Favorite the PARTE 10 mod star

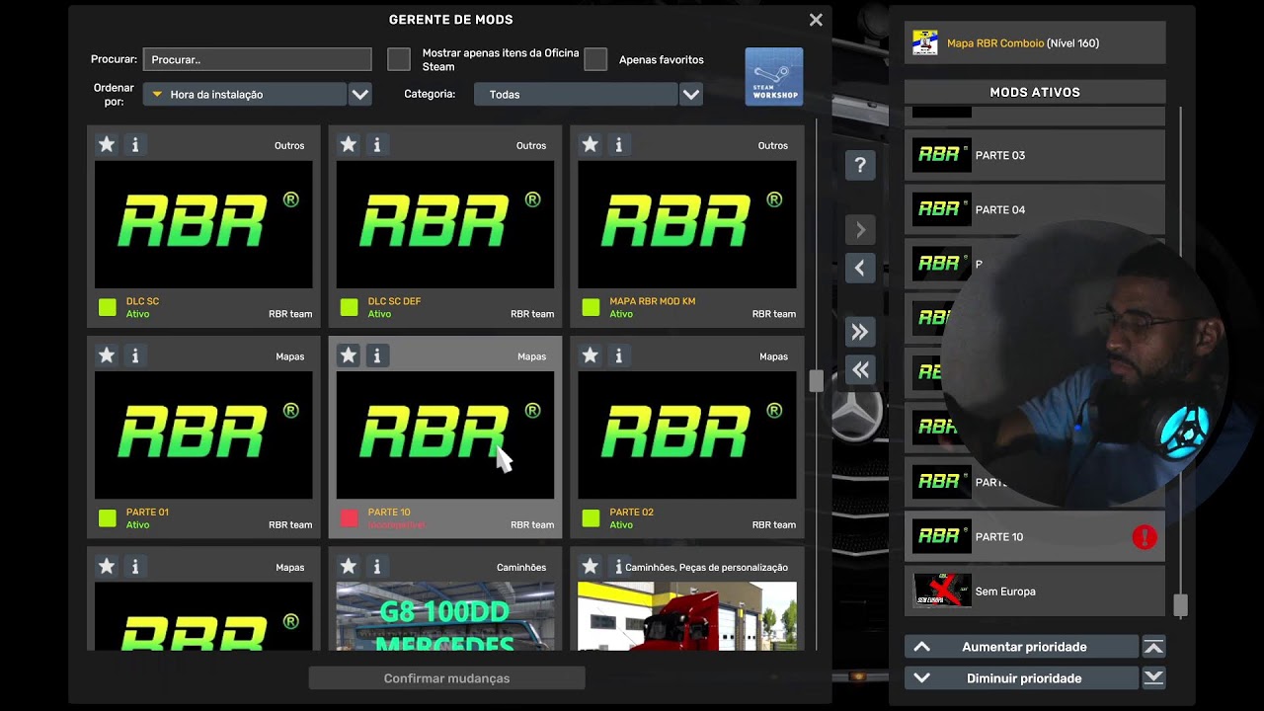point(349,355)
